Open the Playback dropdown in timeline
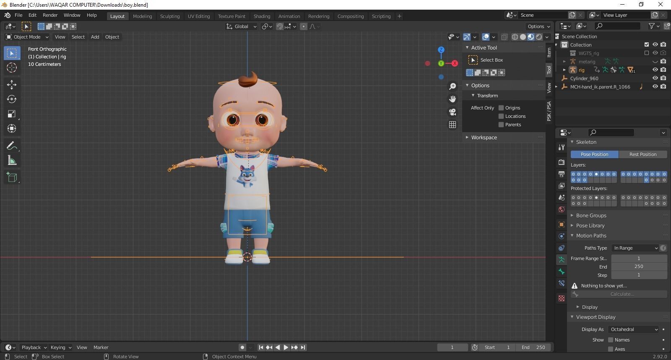The image size is (671, 360). point(34,347)
